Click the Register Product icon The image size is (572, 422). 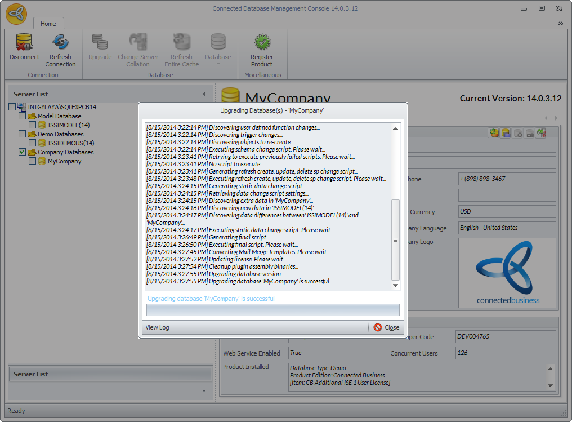[262, 43]
